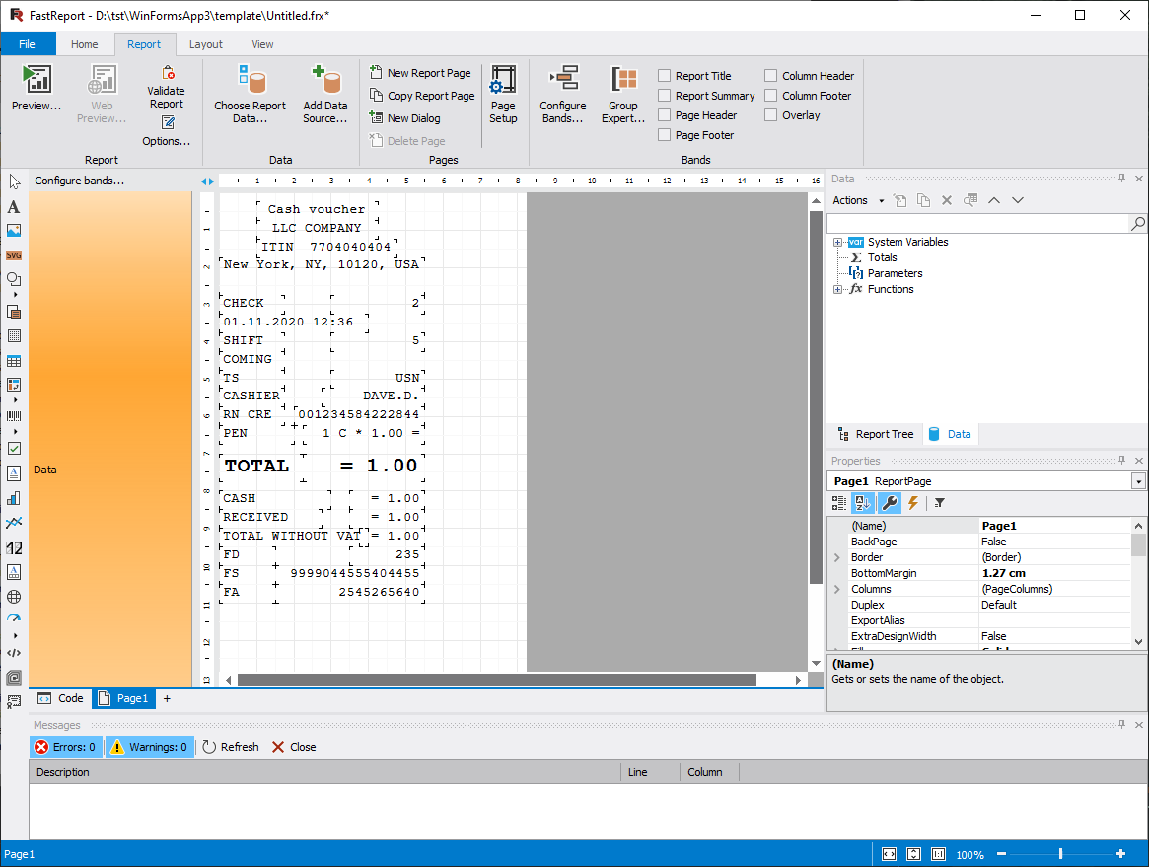Open Configure Bands from the ribbon
Viewport: 1149px width, 867px height.
563,94
